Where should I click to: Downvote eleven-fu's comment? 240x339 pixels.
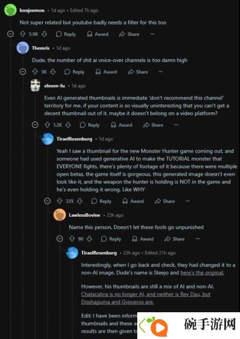[x=68, y=125]
